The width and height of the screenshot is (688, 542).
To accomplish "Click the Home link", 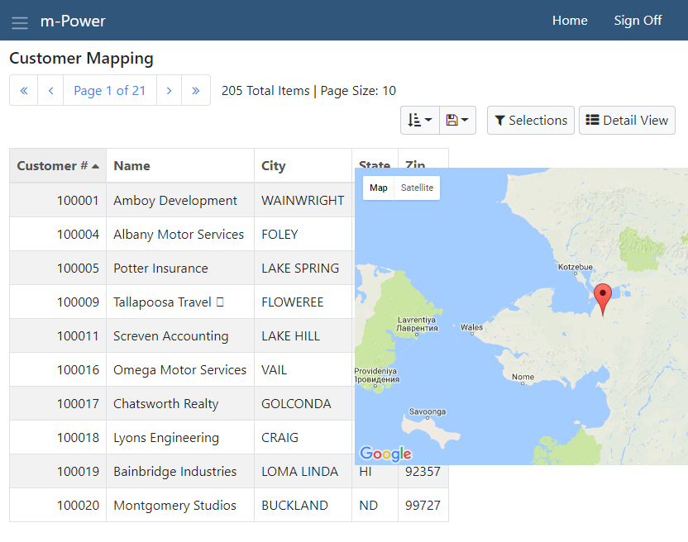I will [x=570, y=21].
